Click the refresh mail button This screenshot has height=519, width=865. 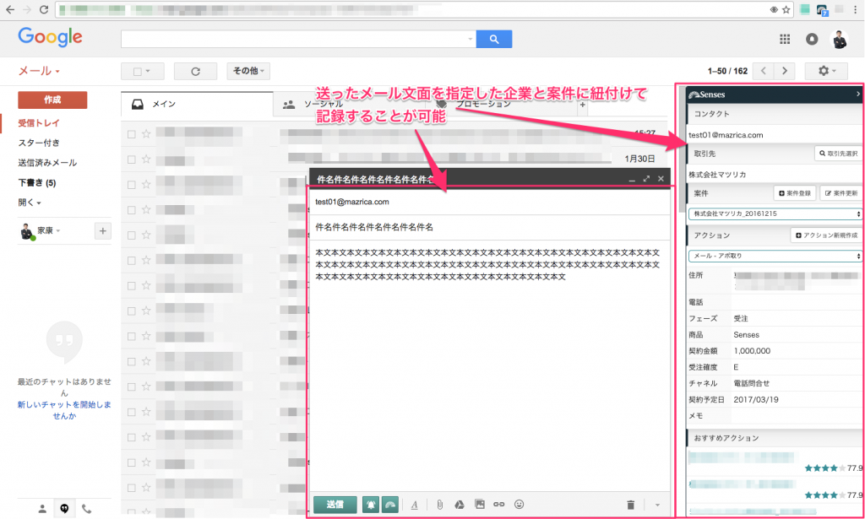click(x=195, y=72)
